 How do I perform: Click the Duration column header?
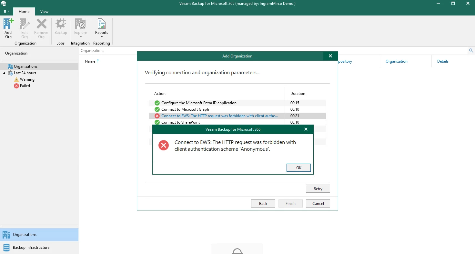298,94
